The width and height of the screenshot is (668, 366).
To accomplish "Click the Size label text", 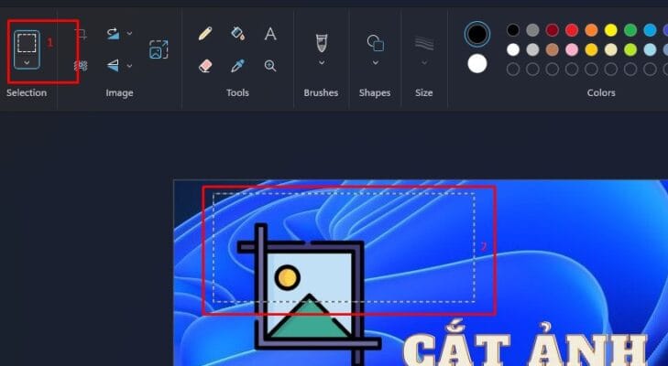I will pos(424,92).
